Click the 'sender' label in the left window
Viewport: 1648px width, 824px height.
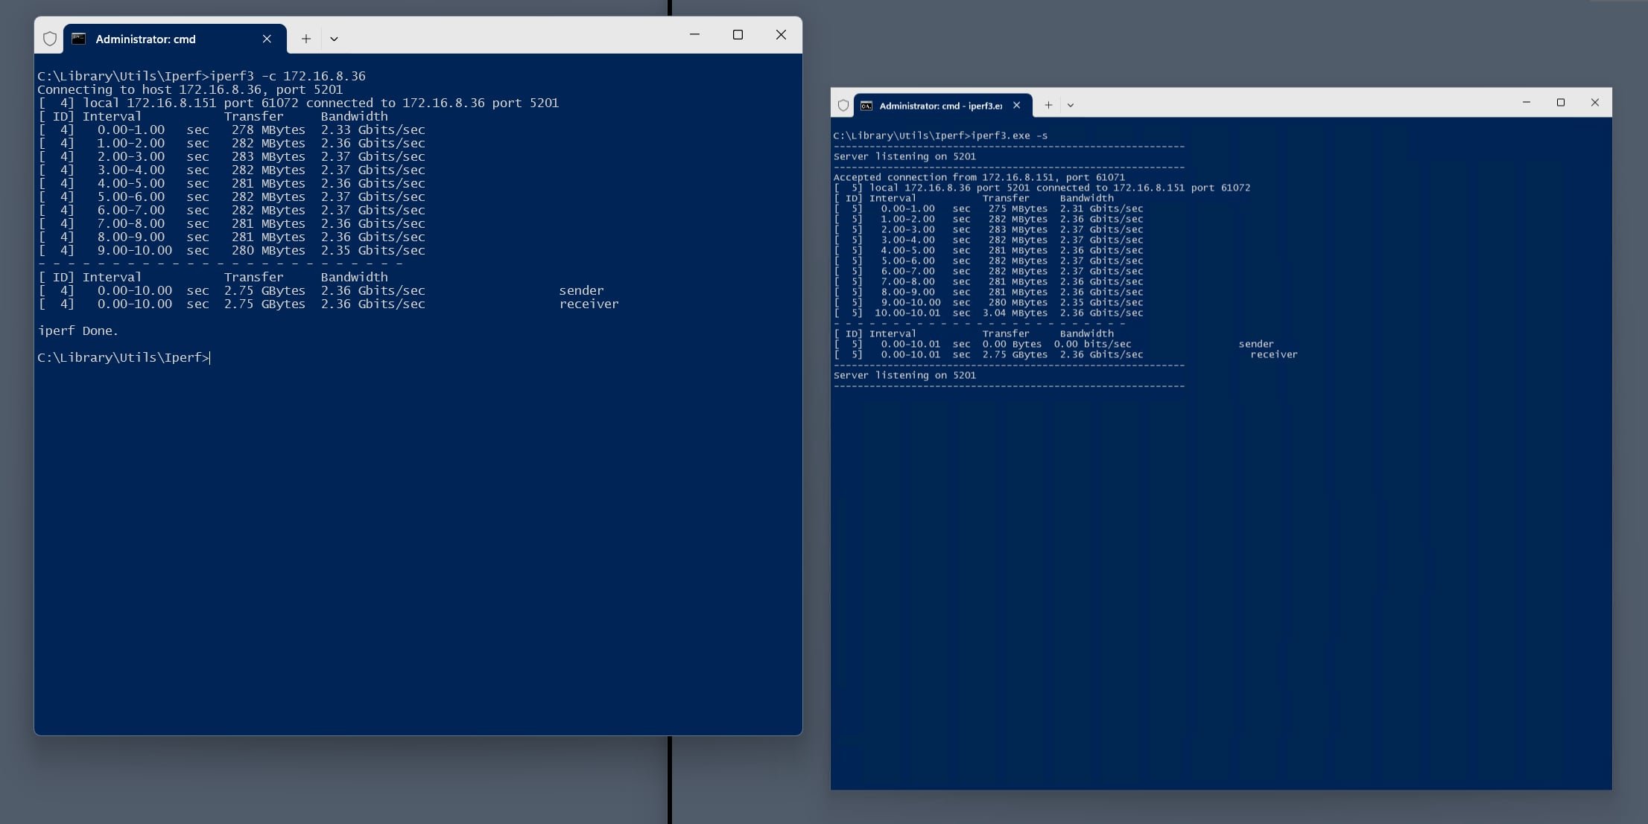(581, 290)
